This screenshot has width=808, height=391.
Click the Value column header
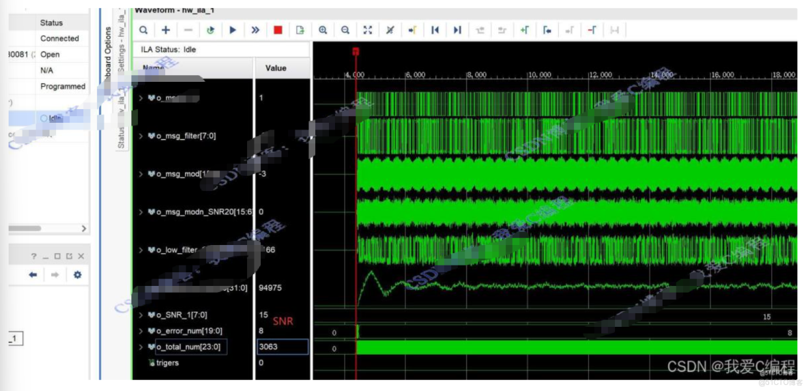(x=276, y=68)
